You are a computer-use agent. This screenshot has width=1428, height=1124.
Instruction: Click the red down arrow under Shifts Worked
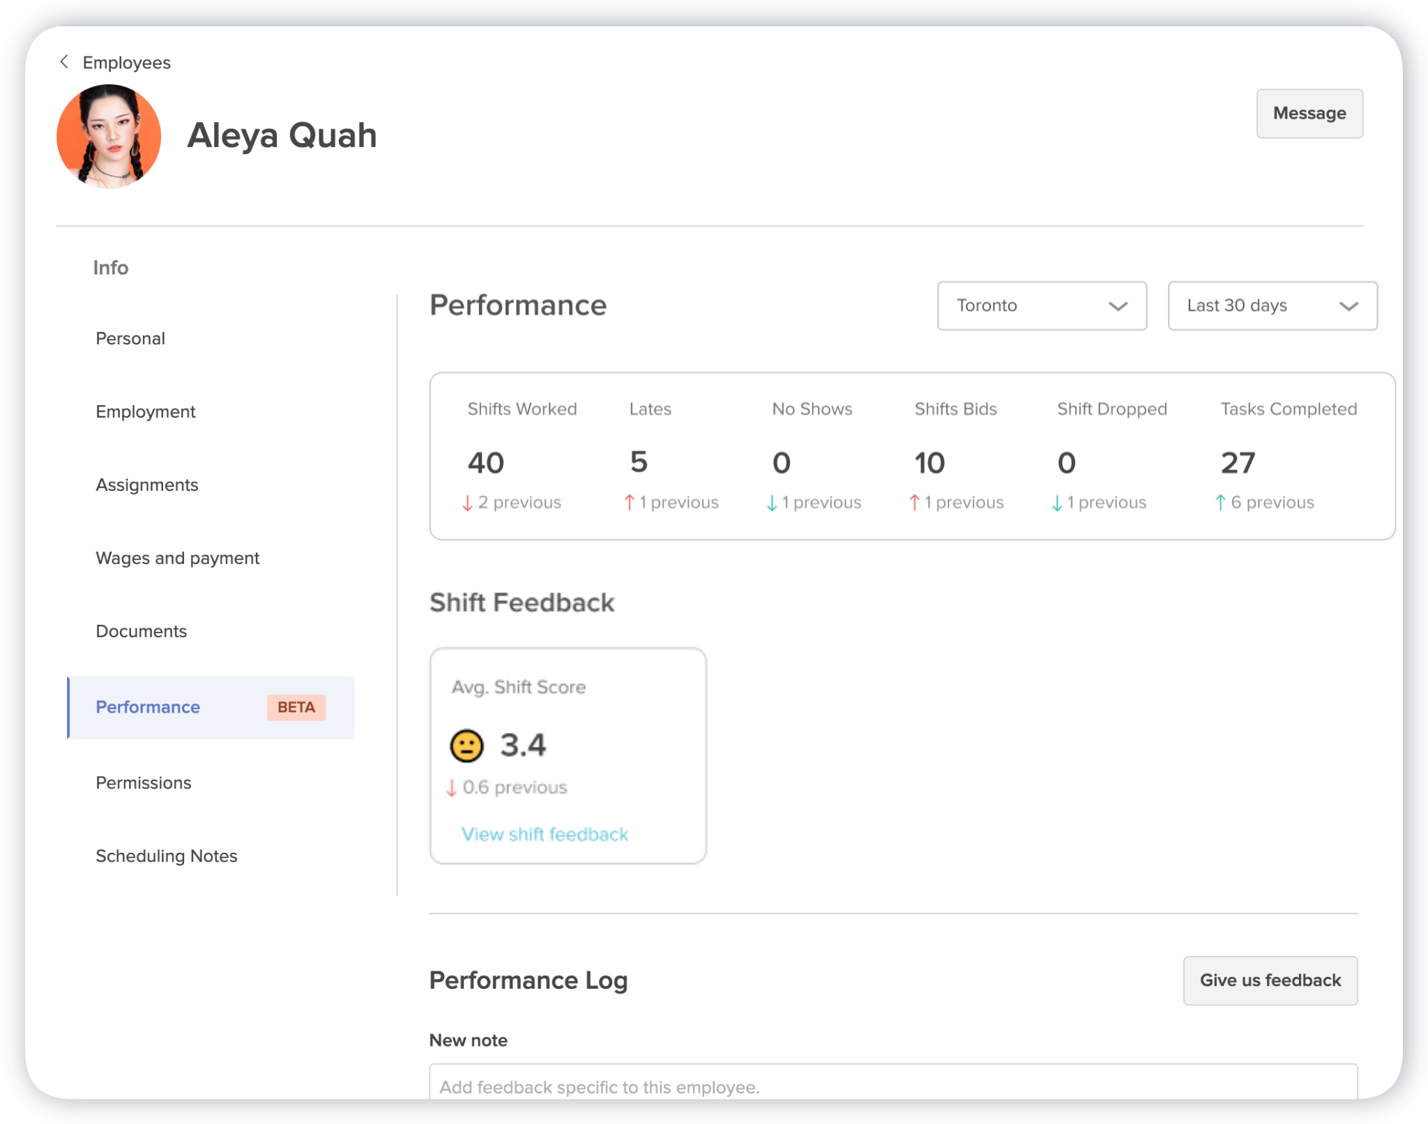(x=467, y=502)
